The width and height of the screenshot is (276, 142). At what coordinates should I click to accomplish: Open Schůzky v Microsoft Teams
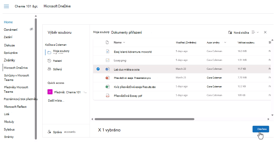pyautogui.click(x=17, y=78)
